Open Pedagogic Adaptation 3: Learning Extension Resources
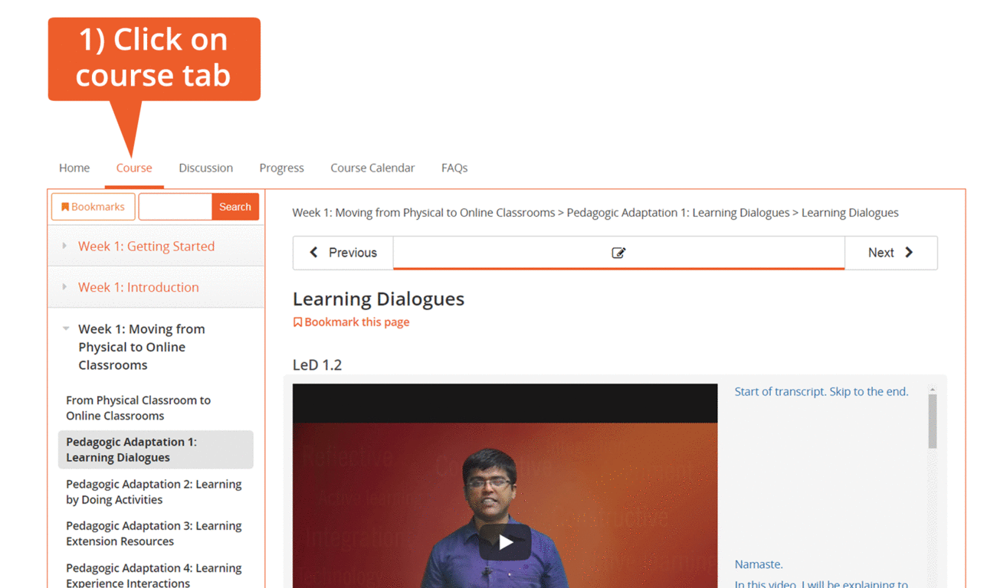The width and height of the screenshot is (997, 588). tap(156, 534)
